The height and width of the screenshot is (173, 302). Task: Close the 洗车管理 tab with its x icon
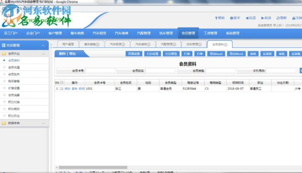coord(200,45)
